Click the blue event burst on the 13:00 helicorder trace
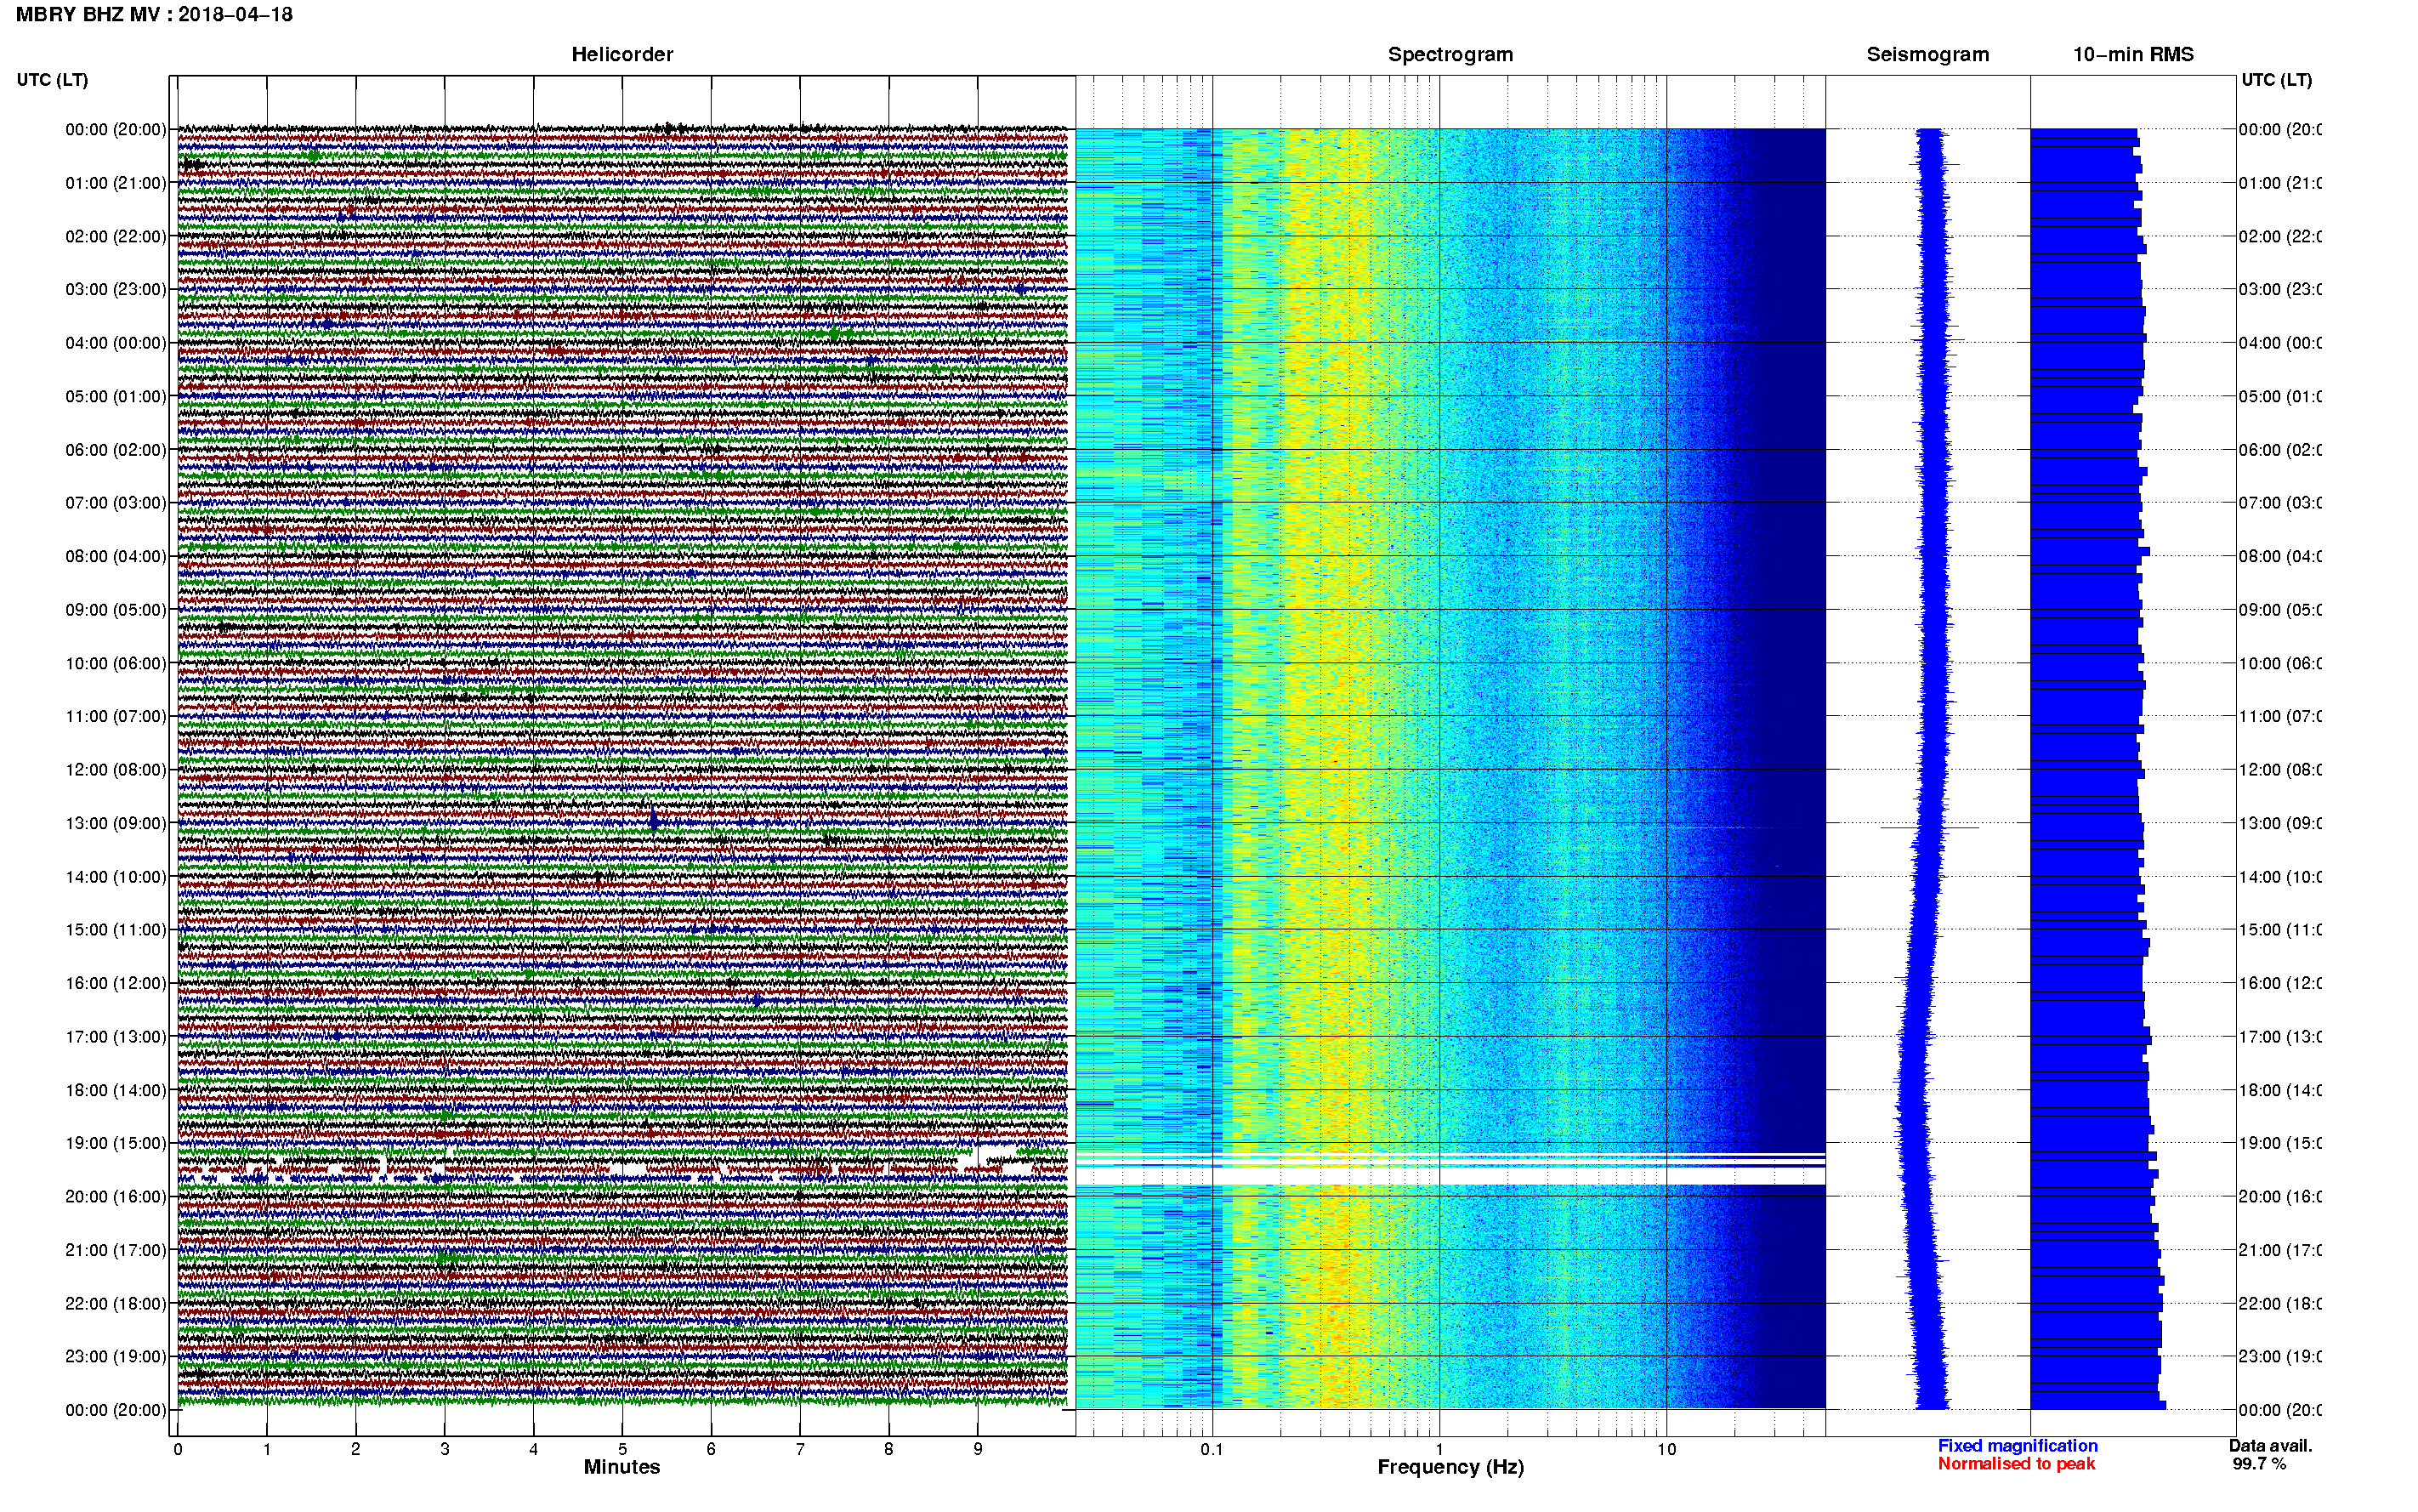 [654, 821]
